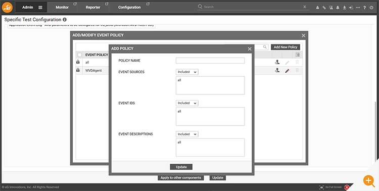Screen dimensions: 379x191
Task: Click the eG Innovations orange logo
Action: pyautogui.click(x=7, y=7)
